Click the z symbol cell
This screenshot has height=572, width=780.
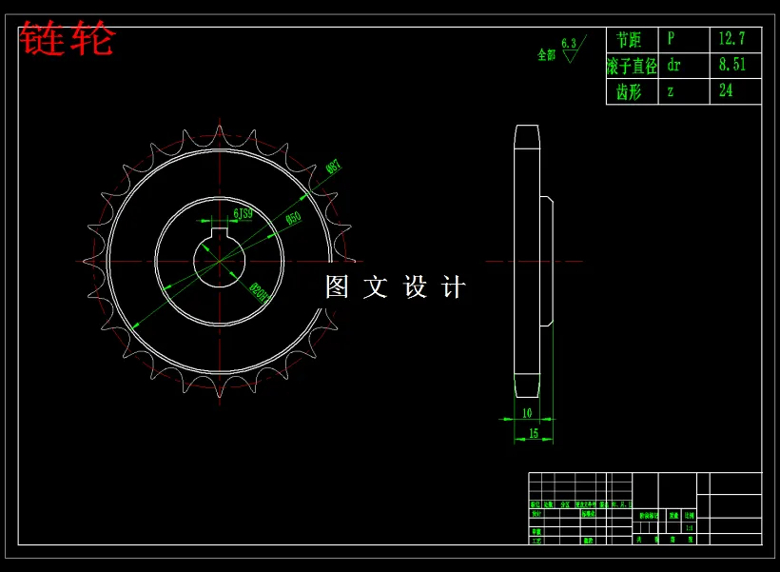[684, 91]
